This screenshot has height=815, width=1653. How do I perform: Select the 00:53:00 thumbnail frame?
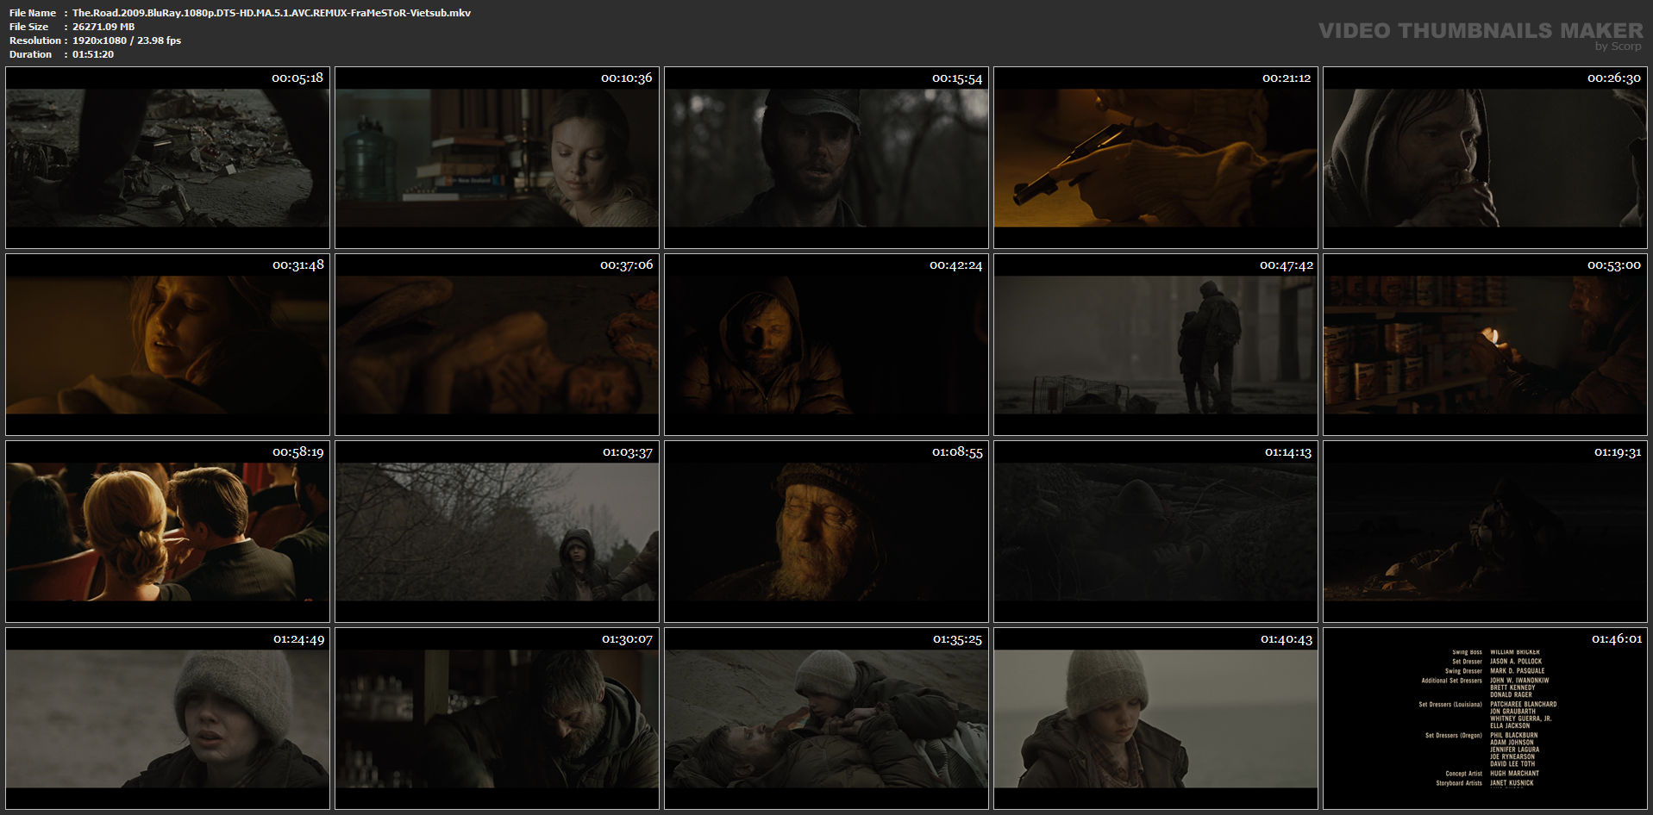pyautogui.click(x=1485, y=345)
